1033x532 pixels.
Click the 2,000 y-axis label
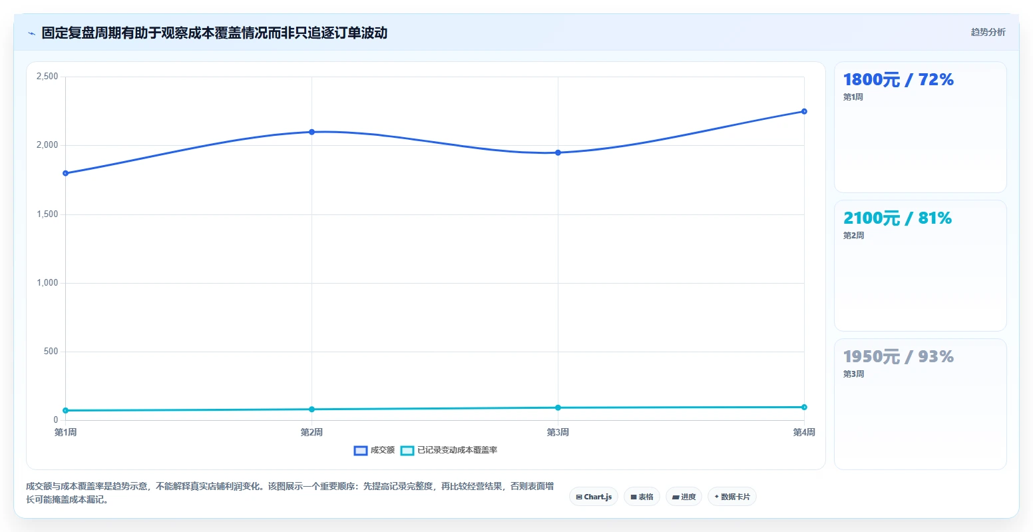(x=47, y=145)
